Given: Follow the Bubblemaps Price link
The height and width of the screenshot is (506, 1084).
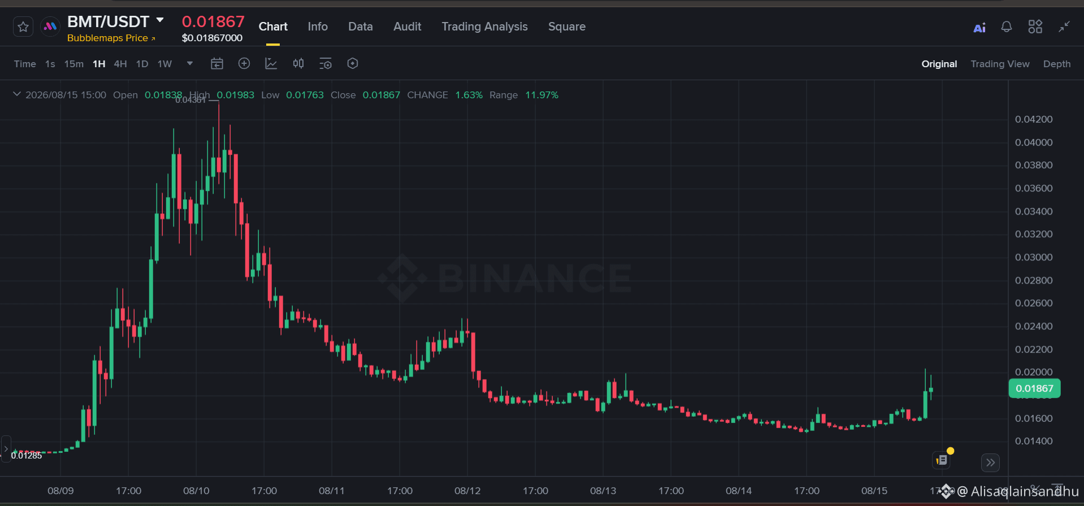Looking at the screenshot, I should pyautogui.click(x=111, y=38).
